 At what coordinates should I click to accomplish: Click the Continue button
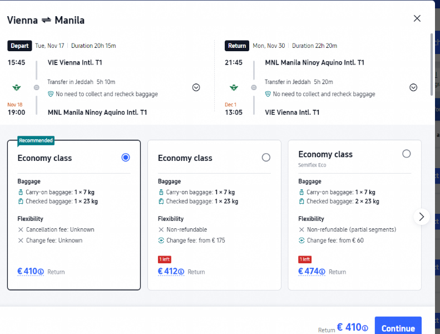[398, 327]
